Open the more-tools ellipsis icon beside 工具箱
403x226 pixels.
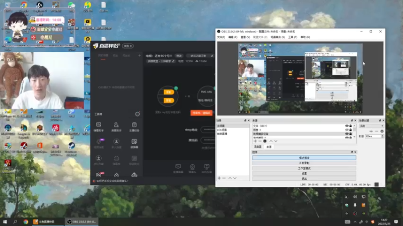[x=138, y=114]
